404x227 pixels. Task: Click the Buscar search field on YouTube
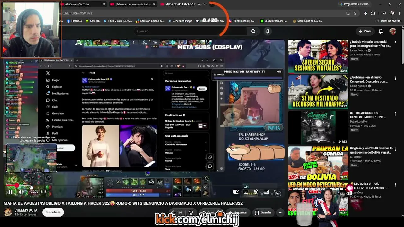(190, 31)
